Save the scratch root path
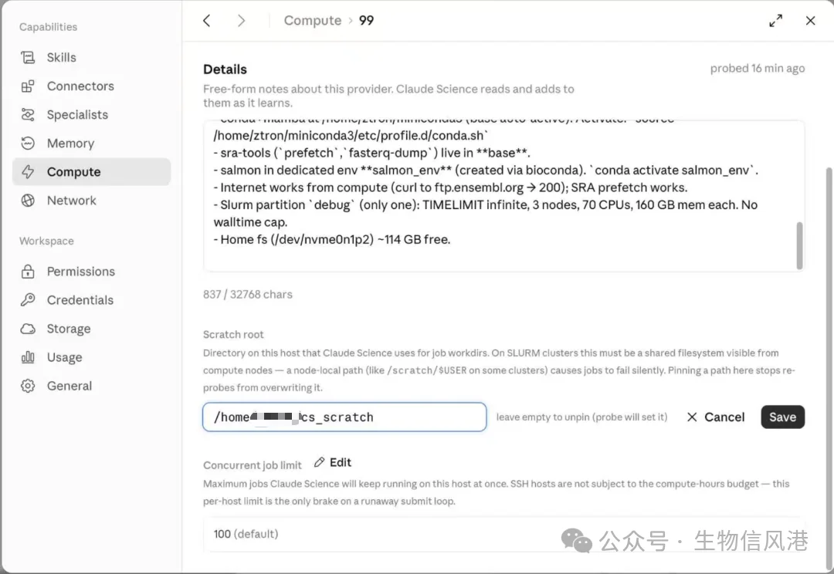This screenshot has height=574, width=834. click(782, 417)
